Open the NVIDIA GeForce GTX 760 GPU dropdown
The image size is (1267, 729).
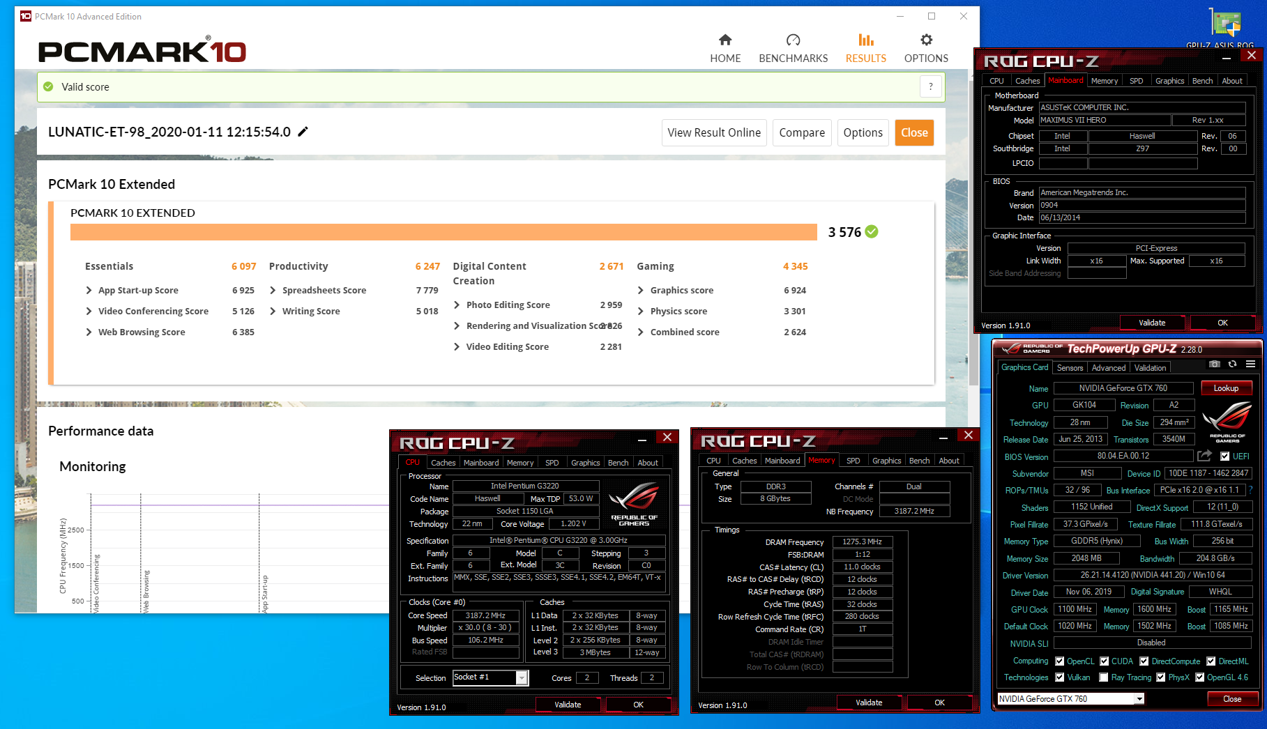[1139, 698]
